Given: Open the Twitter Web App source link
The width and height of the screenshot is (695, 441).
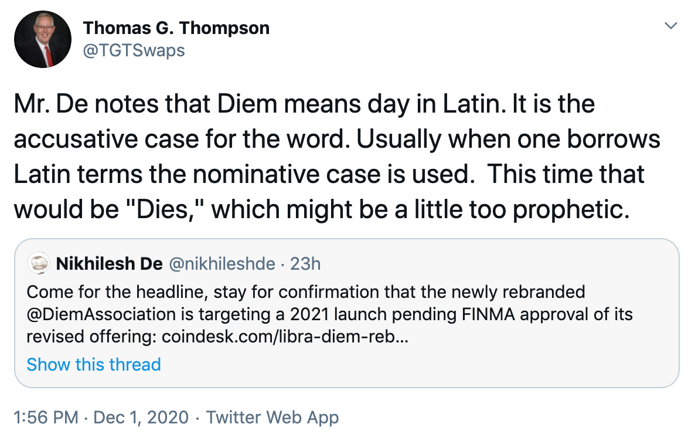Looking at the screenshot, I should [272, 418].
